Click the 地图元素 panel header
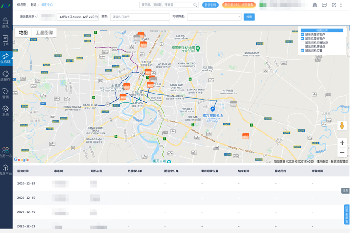 click(x=322, y=31)
